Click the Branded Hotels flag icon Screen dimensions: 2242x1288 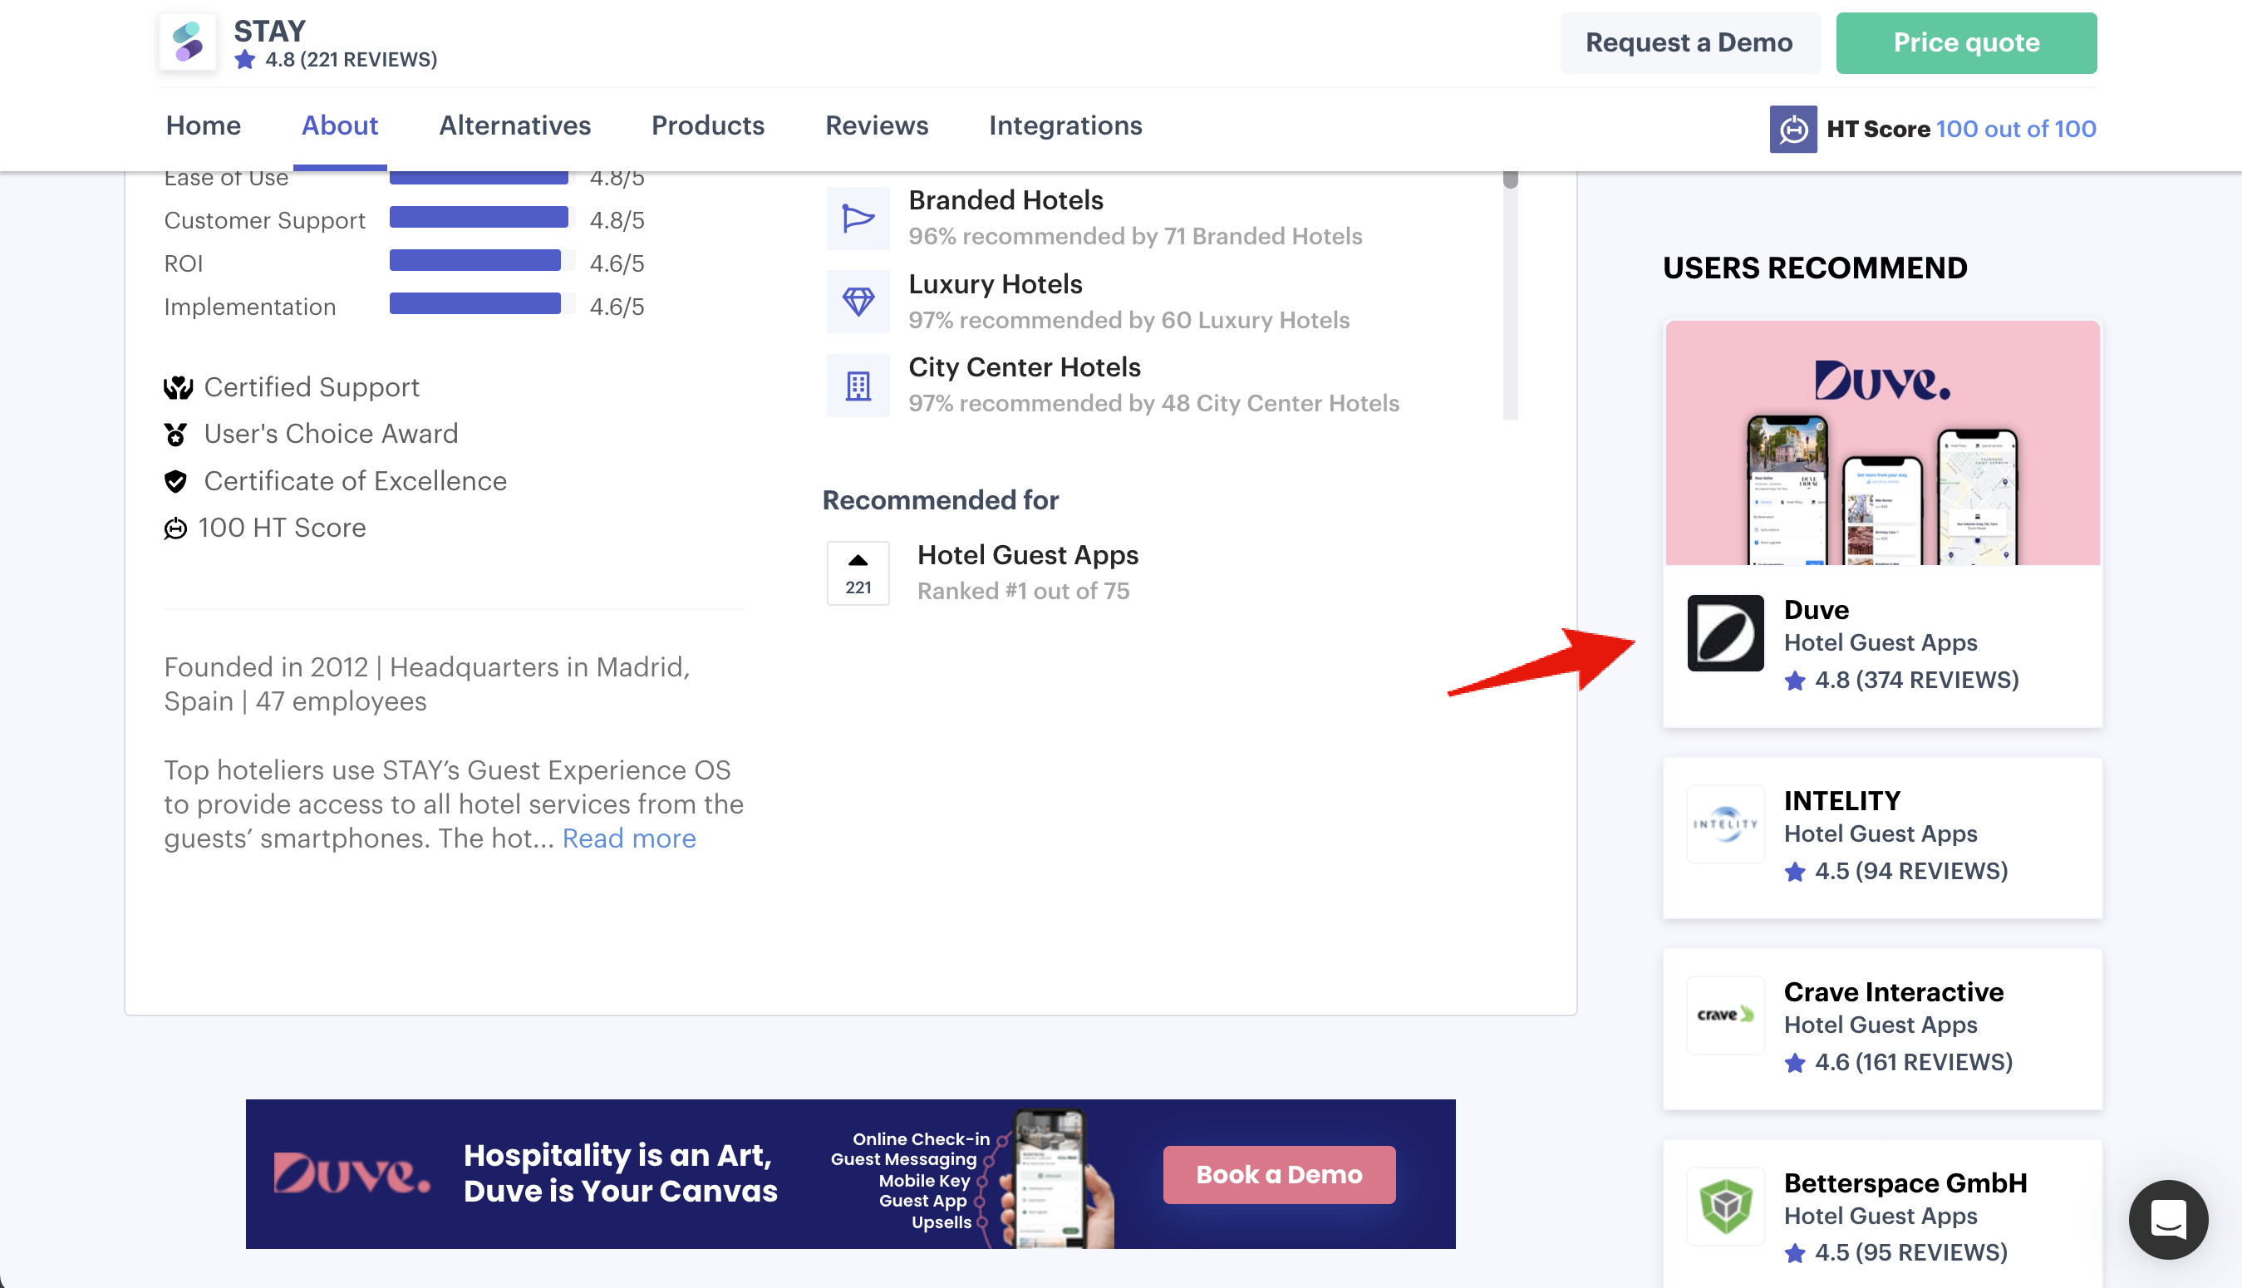click(x=857, y=218)
